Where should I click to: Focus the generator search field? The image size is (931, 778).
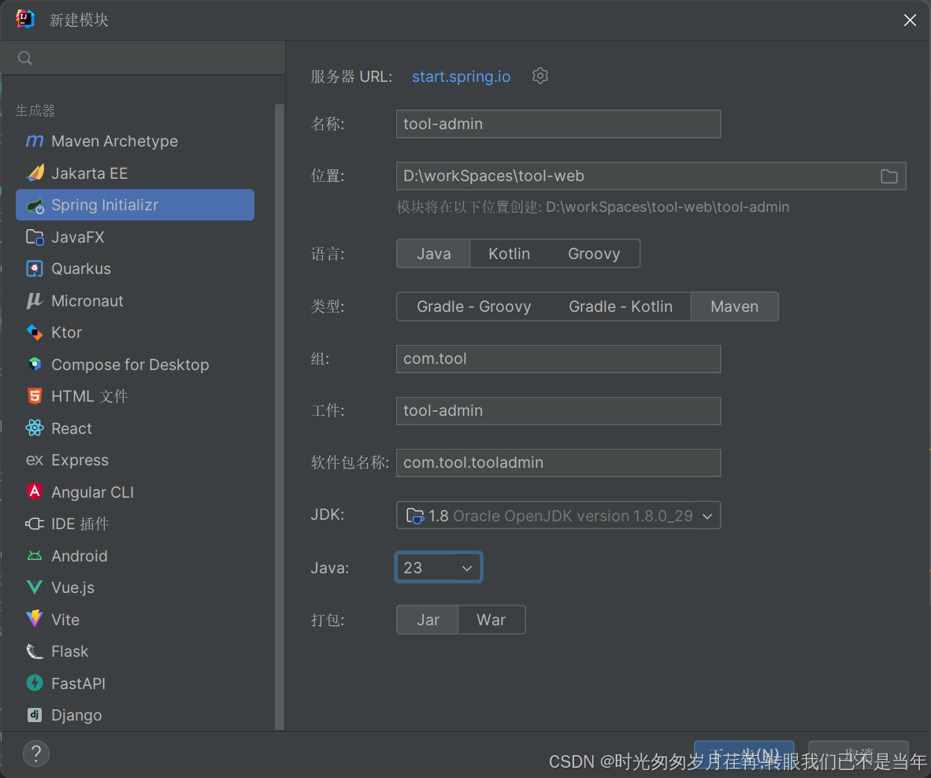(x=143, y=58)
